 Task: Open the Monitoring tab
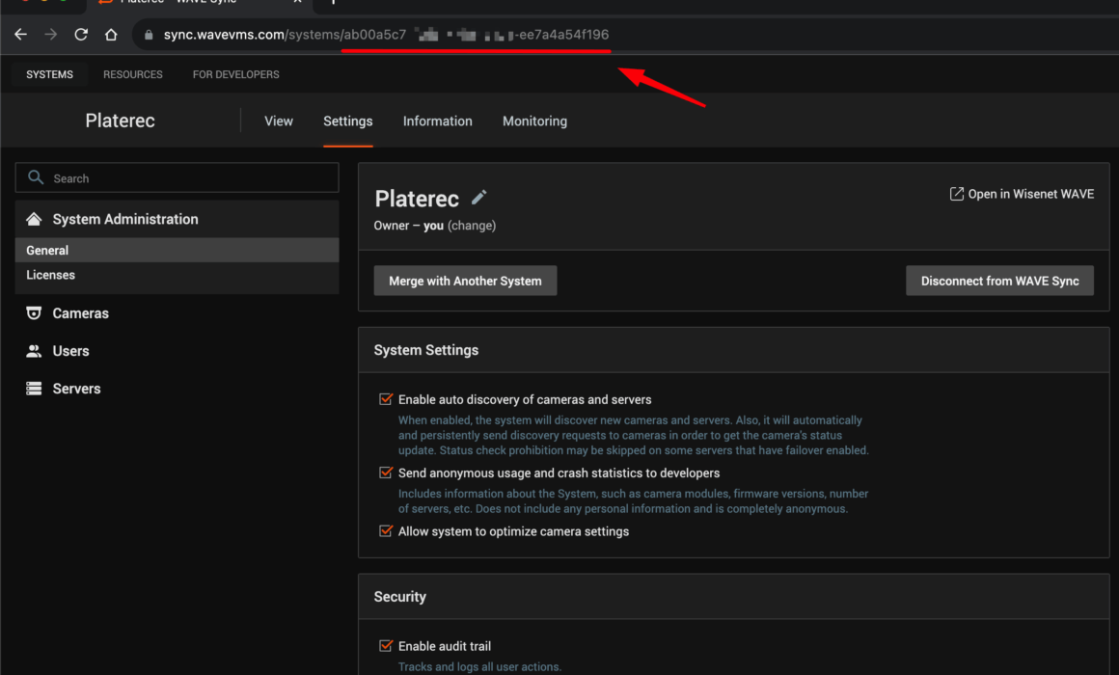534,121
